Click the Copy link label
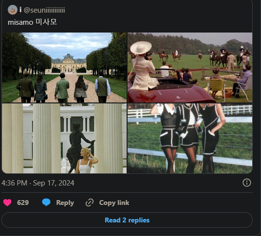 [114, 202]
